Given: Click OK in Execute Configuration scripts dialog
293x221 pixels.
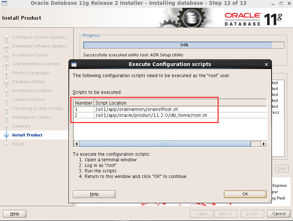Looking at the screenshot, I should [x=245, y=194].
